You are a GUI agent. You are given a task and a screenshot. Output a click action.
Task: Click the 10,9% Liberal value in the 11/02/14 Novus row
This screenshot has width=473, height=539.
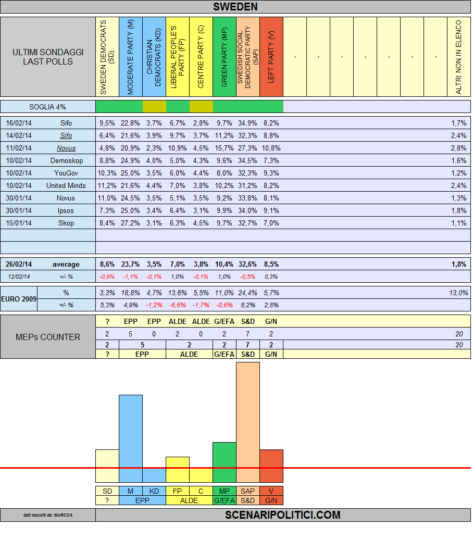pyautogui.click(x=177, y=148)
